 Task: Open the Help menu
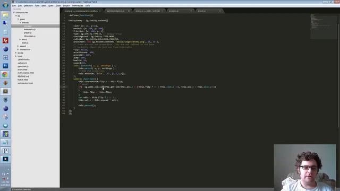(88, 6)
